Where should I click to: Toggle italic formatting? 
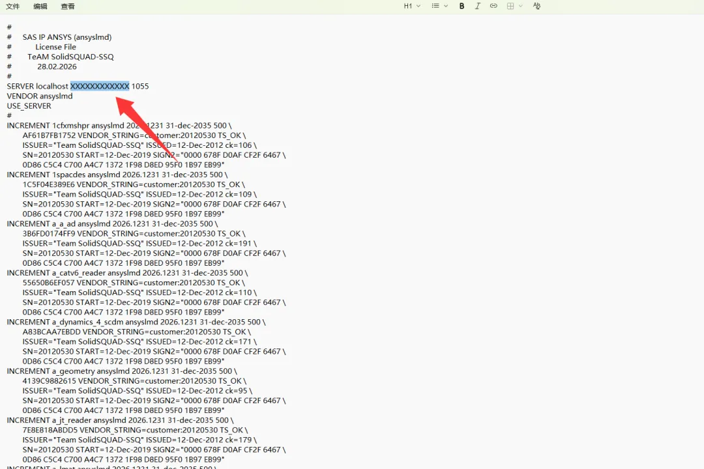[x=477, y=7]
